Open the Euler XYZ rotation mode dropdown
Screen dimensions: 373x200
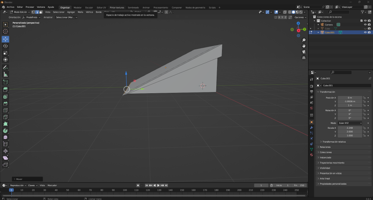(350, 123)
